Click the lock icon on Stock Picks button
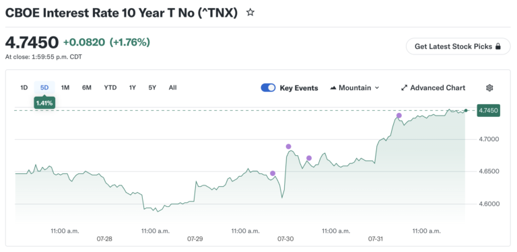Viewport: 517px width, 252px height. (498, 46)
